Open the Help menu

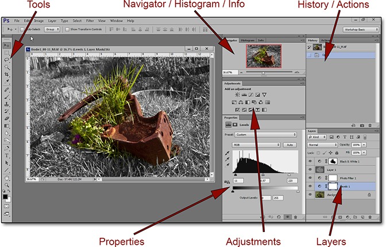[130, 21]
